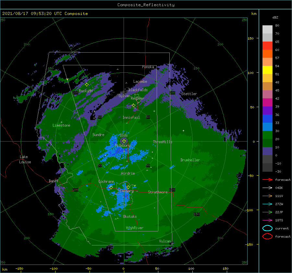Select the magenta 42 dBZ swatch
Viewport: 292px width, 273px height.
[267, 102]
